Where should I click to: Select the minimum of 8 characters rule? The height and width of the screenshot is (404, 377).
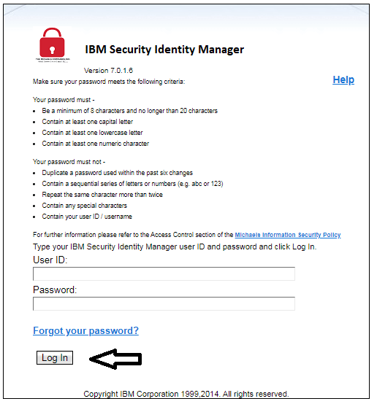pyautogui.click(x=129, y=111)
